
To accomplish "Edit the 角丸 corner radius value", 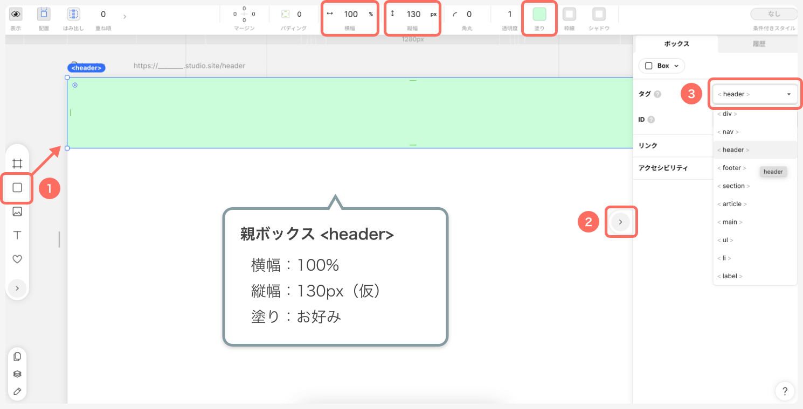I will [x=469, y=15].
